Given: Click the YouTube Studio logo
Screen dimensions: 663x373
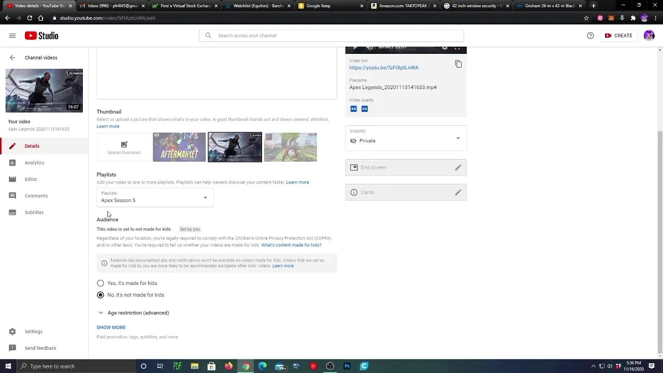Looking at the screenshot, I should (x=41, y=36).
